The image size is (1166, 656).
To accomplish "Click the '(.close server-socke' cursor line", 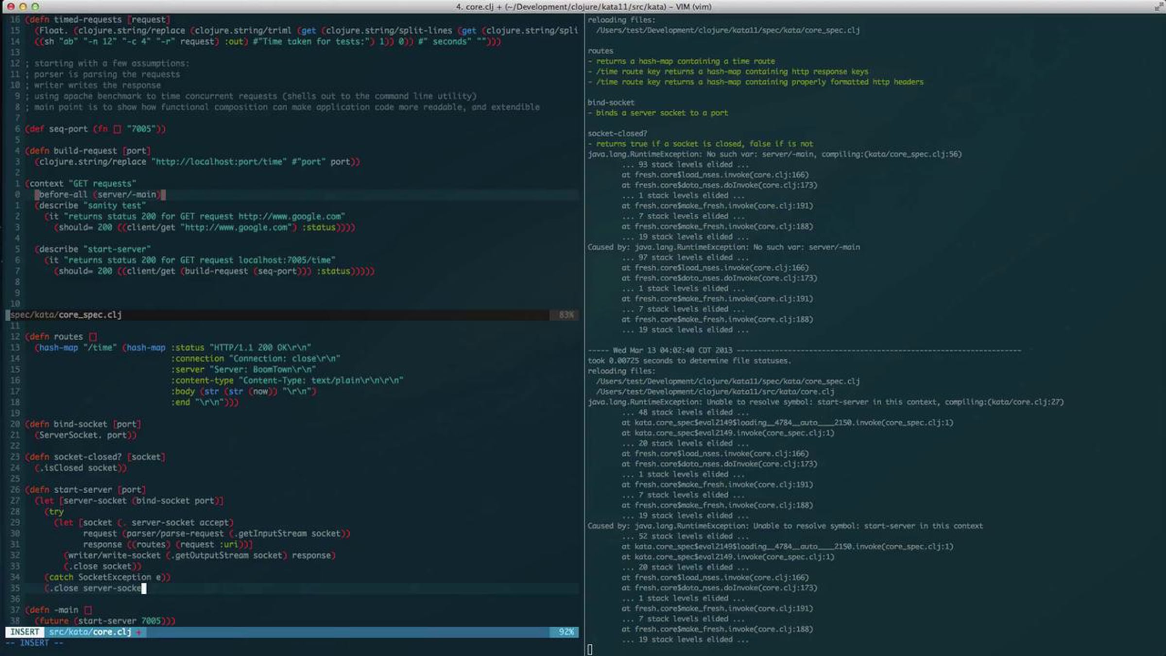I will (95, 588).
